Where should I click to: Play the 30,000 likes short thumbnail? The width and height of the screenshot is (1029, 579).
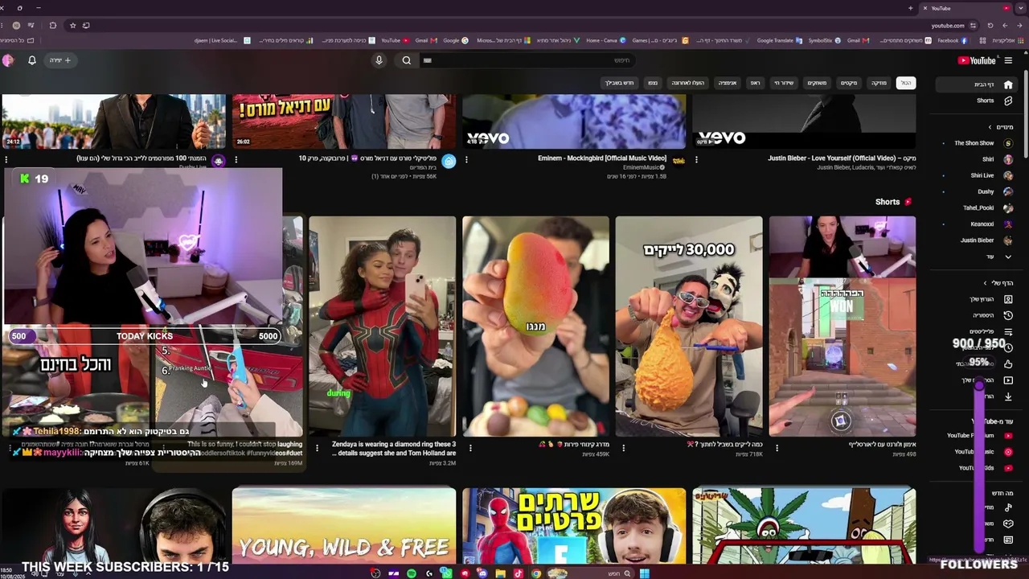coord(689,326)
